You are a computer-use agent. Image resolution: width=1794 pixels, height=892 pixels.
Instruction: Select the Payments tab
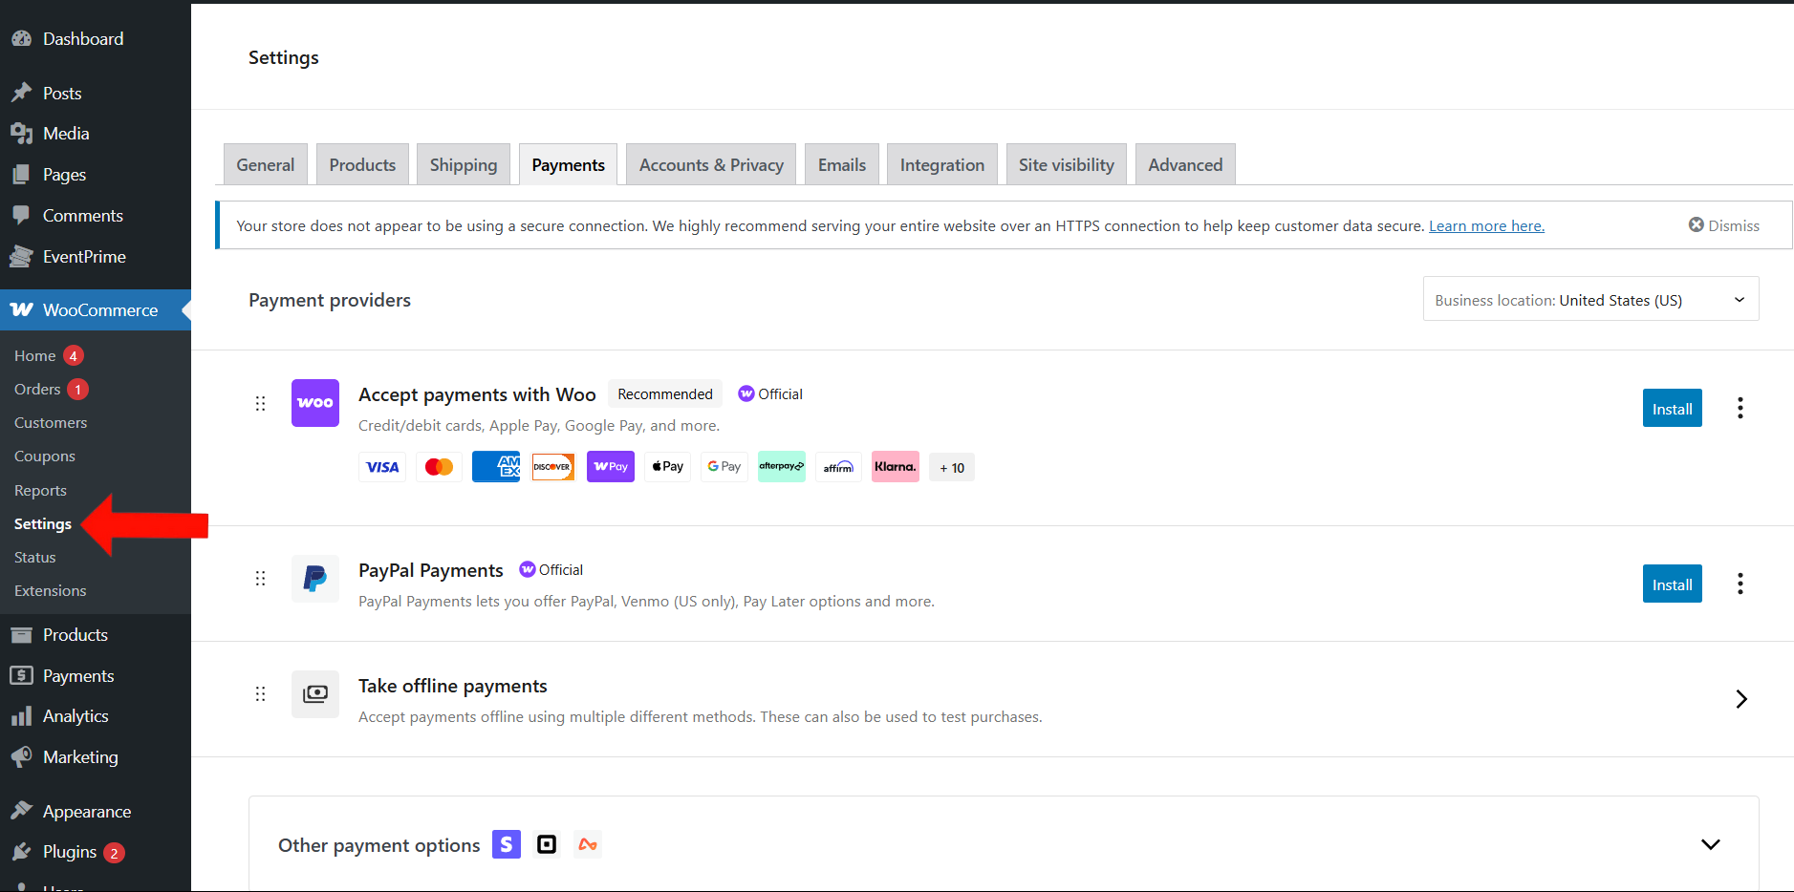568,165
